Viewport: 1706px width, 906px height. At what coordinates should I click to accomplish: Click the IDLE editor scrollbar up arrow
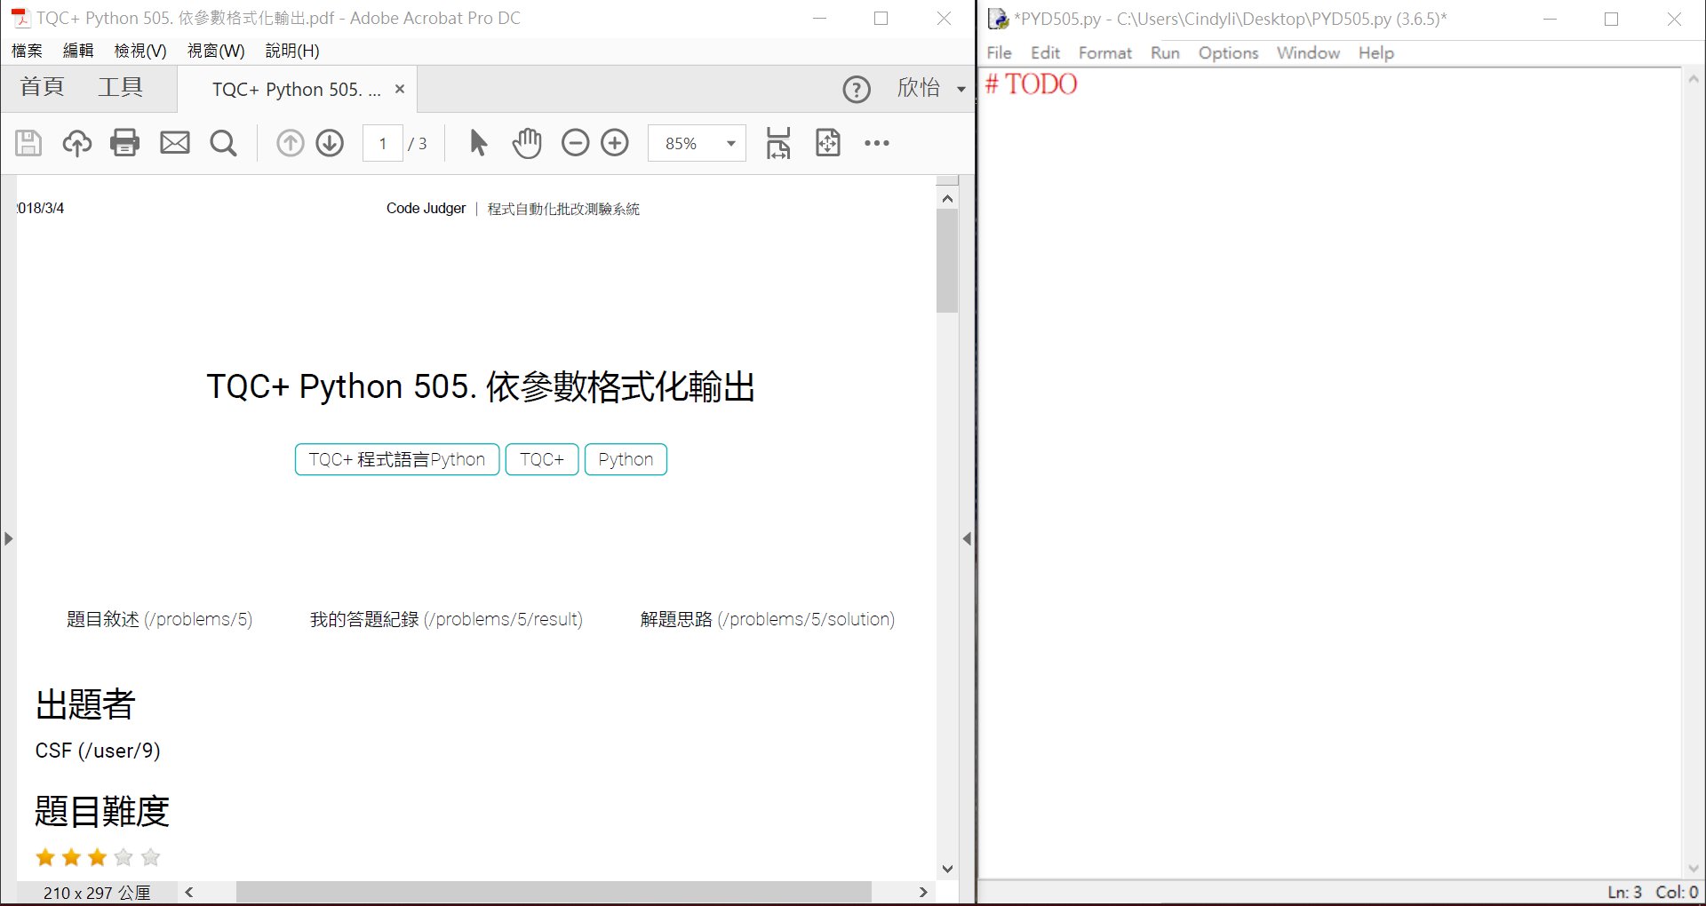tap(1694, 79)
